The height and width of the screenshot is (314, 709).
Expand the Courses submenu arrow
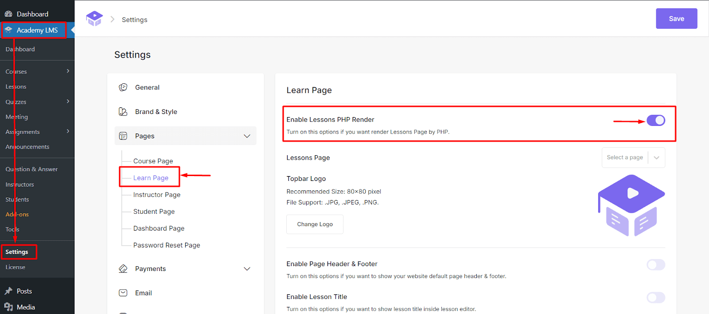tap(68, 71)
